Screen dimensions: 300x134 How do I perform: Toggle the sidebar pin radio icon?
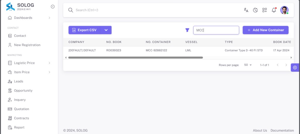(x=53, y=7)
